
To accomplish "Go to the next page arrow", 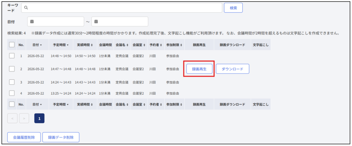I will coord(24,119).
